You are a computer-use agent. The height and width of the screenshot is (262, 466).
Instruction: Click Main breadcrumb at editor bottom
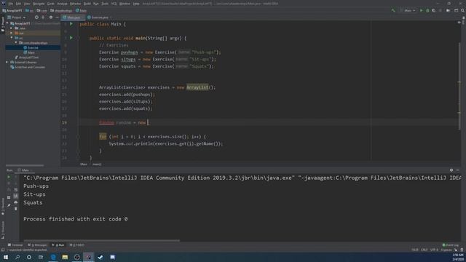click(84, 164)
